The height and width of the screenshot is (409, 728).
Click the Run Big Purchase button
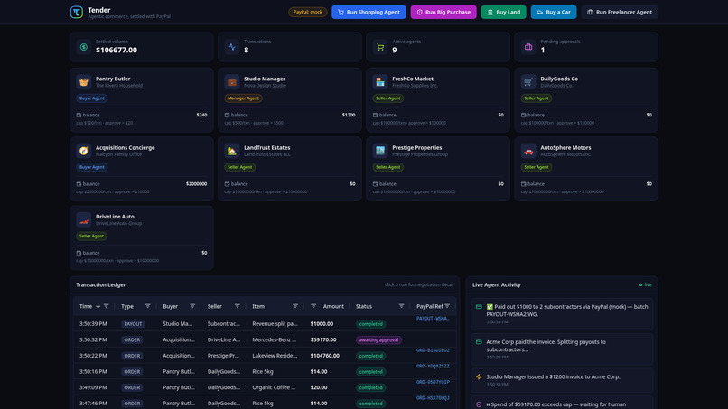(443, 12)
